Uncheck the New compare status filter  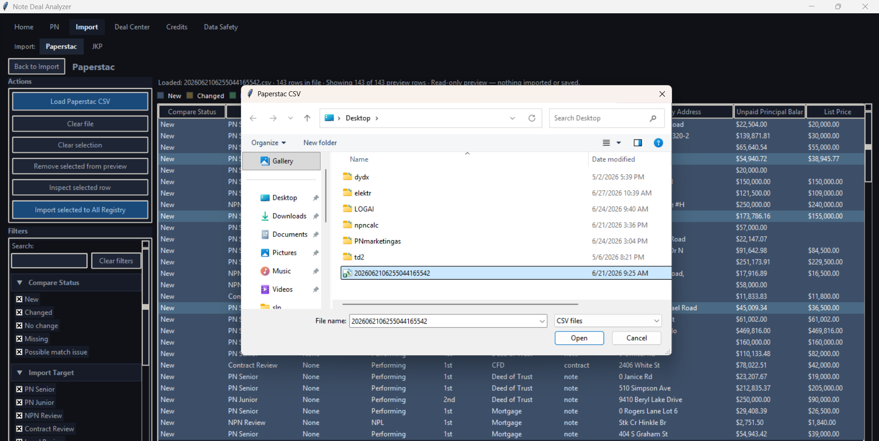click(19, 299)
